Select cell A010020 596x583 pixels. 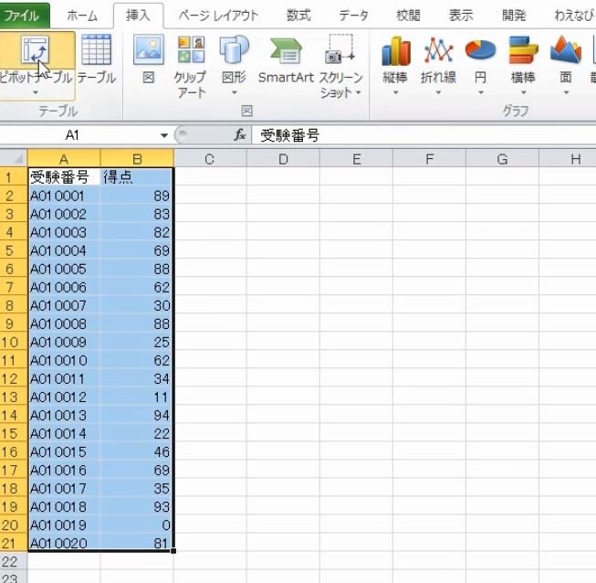click(x=64, y=543)
